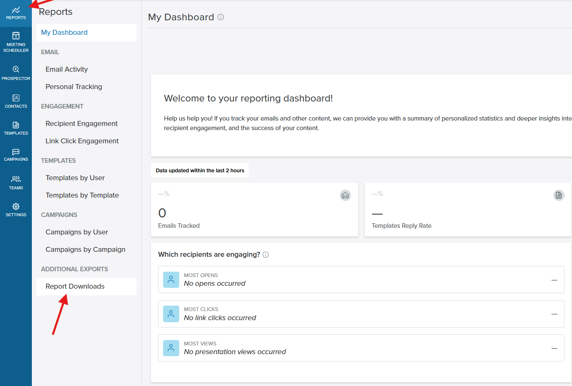This screenshot has height=386, width=572.
Task: Click the Templates Reply Rate label
Action: (401, 226)
